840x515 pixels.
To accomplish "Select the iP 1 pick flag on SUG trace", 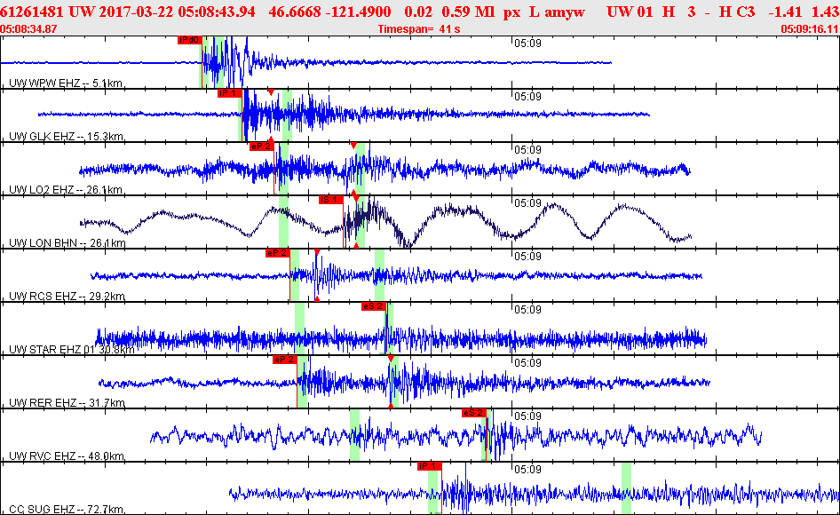I will coord(430,466).
